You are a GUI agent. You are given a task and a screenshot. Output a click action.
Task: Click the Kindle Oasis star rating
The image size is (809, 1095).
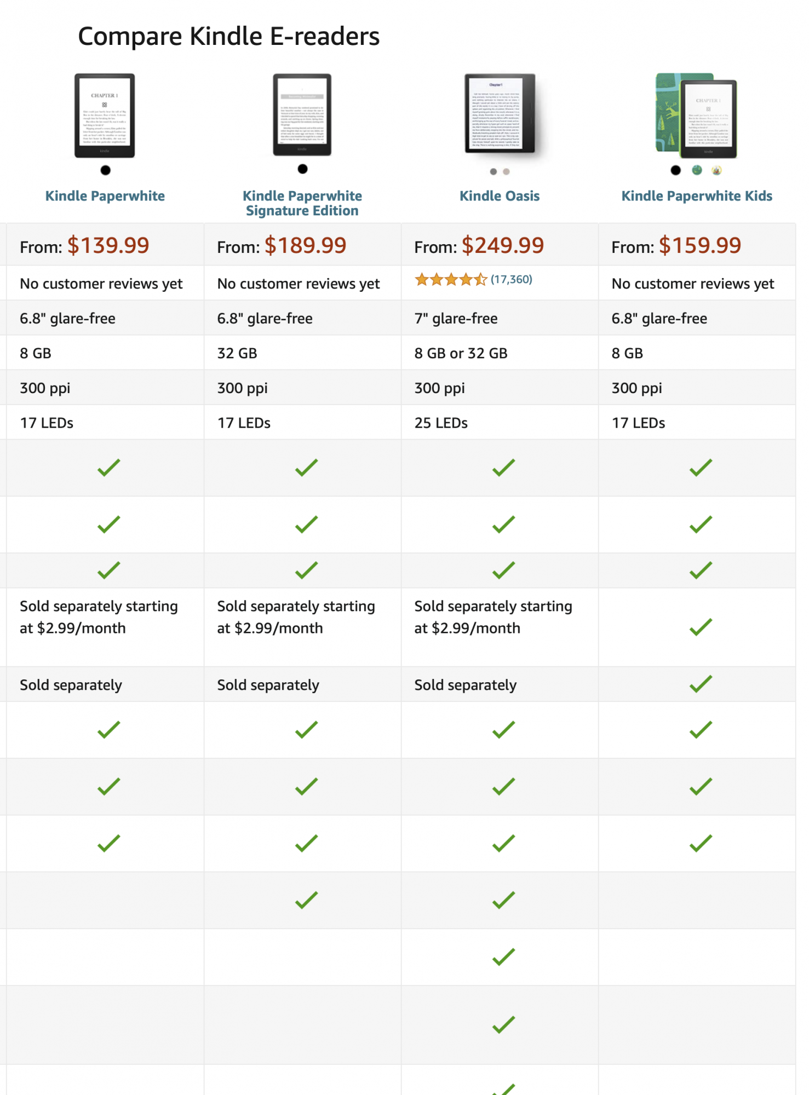(x=451, y=280)
